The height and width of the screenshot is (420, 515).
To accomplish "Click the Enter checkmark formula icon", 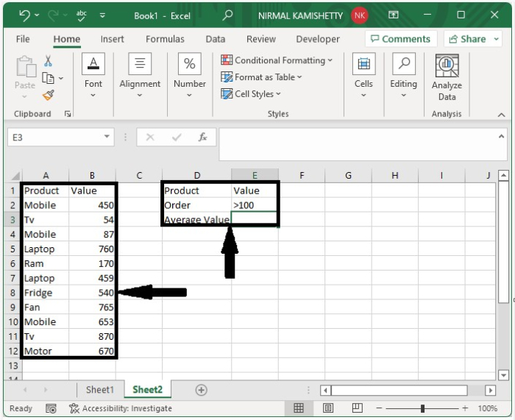I will (x=177, y=137).
